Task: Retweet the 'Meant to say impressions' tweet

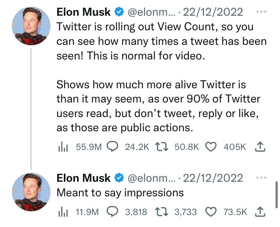Action: (161, 212)
